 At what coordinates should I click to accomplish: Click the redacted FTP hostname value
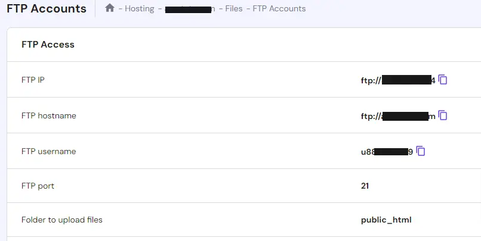pyautogui.click(x=398, y=116)
